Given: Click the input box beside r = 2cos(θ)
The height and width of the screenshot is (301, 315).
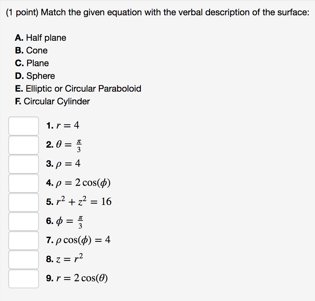Looking at the screenshot, I should (23, 279).
